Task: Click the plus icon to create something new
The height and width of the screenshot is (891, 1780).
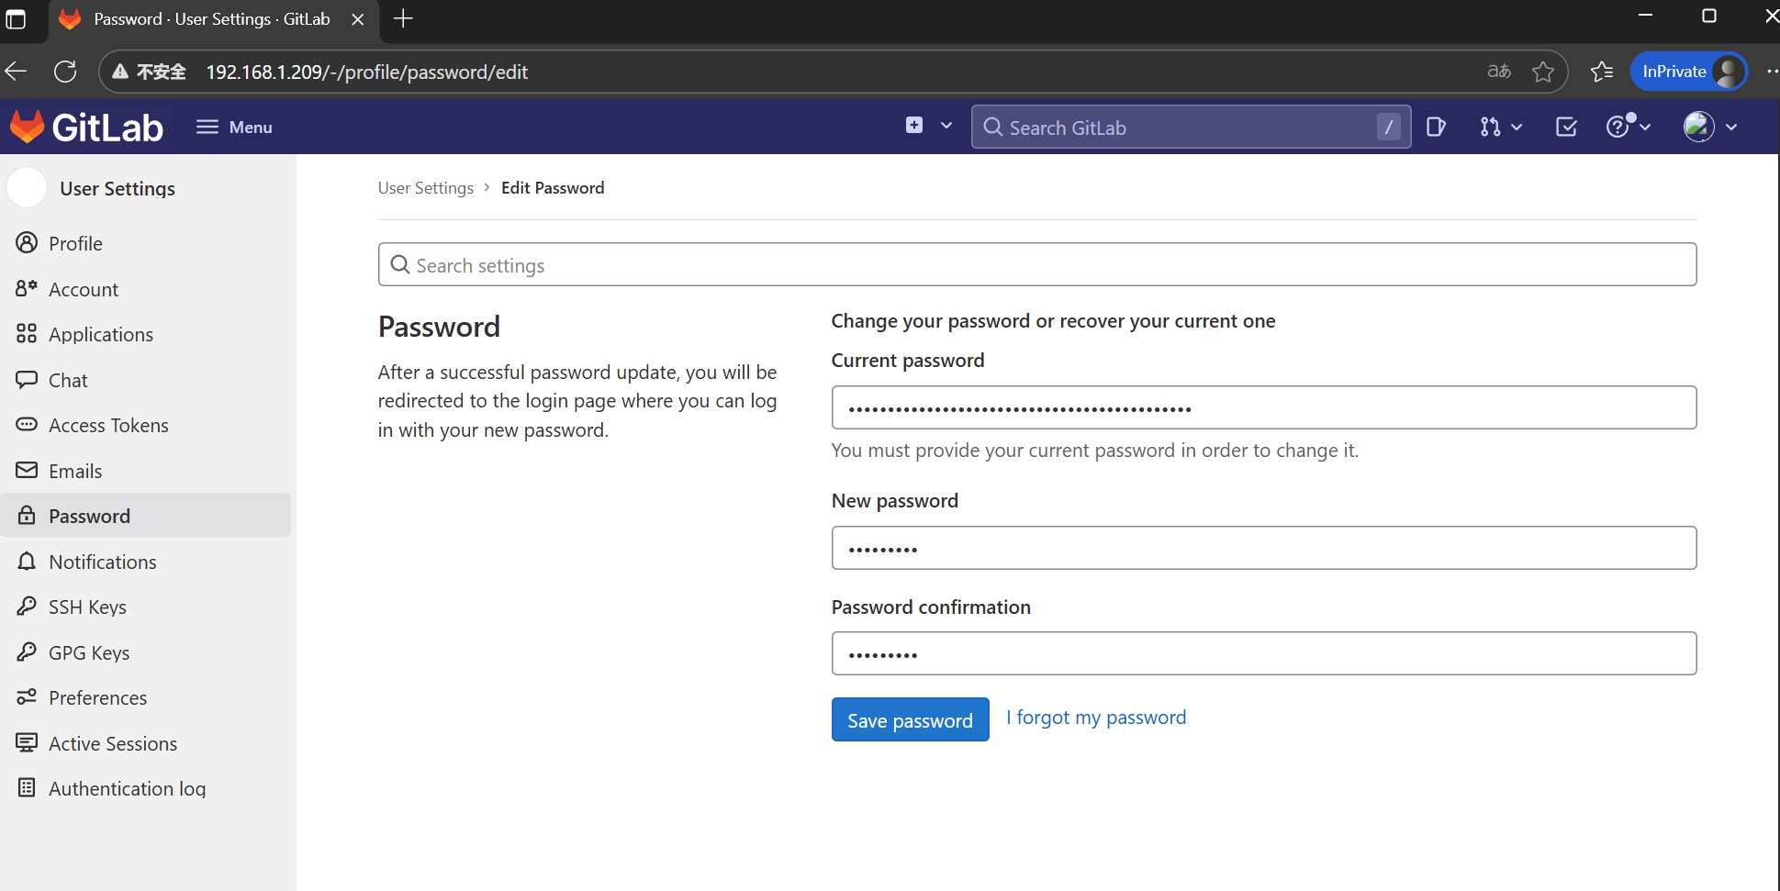Action: (913, 125)
